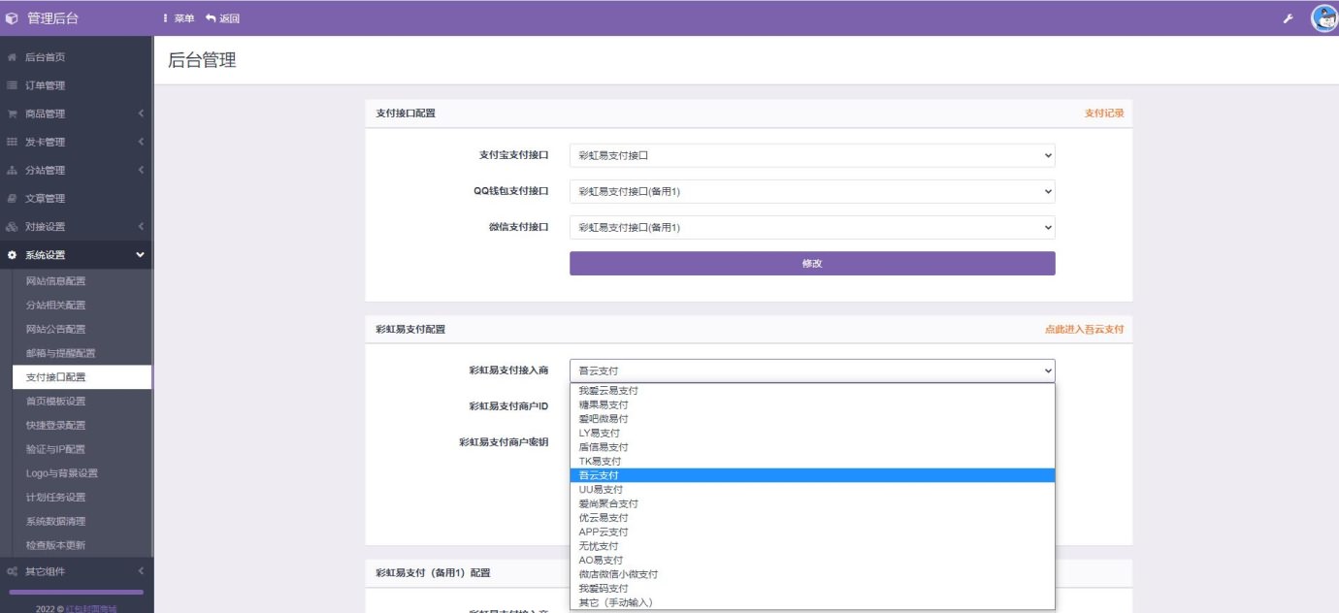Choose 优云易支付 from the provider list
The image size is (1339, 613).
click(812, 518)
